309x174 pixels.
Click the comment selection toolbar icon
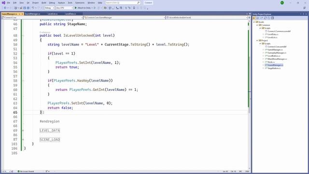[x=126, y=8]
